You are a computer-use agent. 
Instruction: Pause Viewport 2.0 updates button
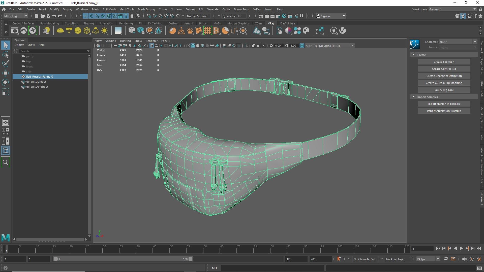click(301, 16)
